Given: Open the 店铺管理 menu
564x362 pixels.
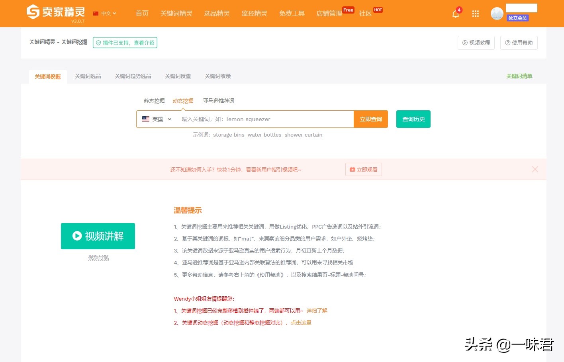Looking at the screenshot, I should point(329,14).
